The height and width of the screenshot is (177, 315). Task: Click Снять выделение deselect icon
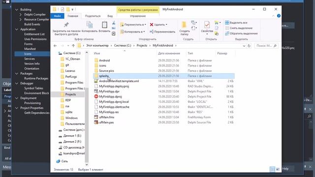coord(227,28)
